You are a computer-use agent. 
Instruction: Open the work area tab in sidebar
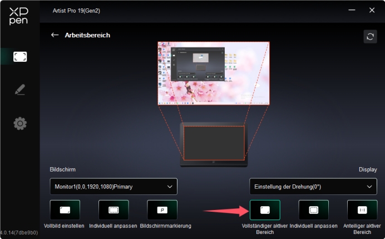point(20,56)
